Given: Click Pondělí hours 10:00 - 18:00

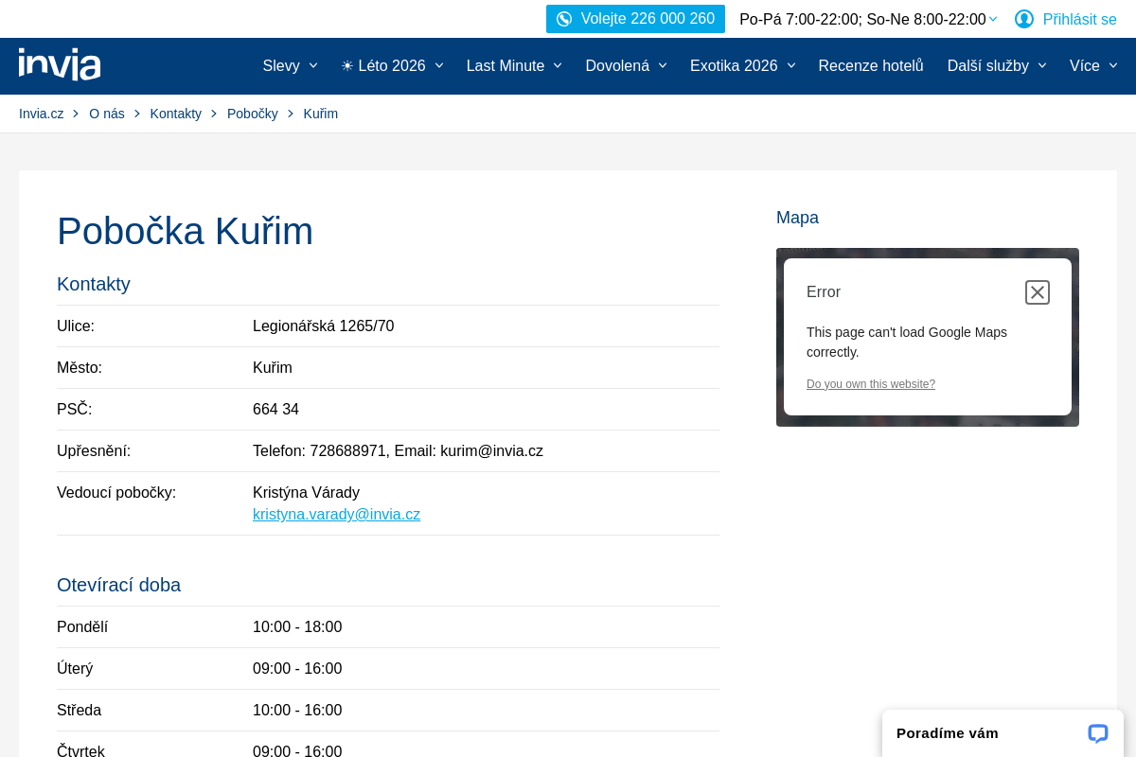Looking at the screenshot, I should (297, 627).
